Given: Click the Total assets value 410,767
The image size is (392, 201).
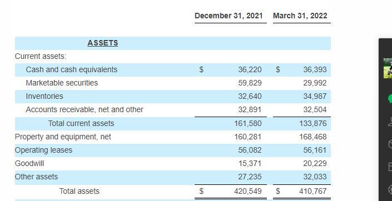Looking at the screenshot, I should tap(312, 191).
